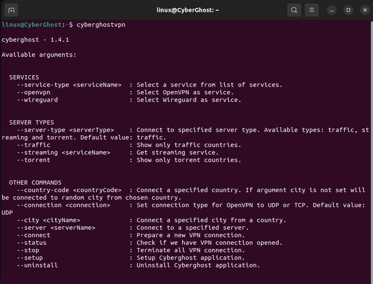Click the --openvpn argument
The height and width of the screenshot is (284, 373).
pyautogui.click(x=33, y=93)
